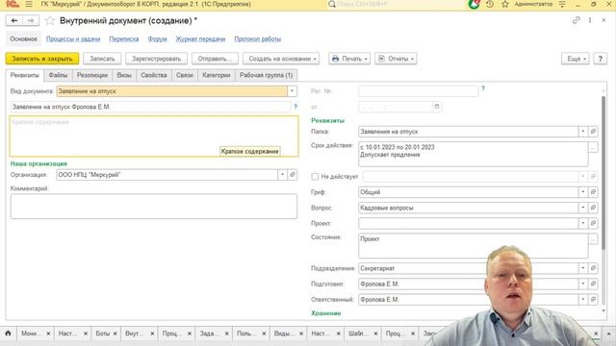Go forward with the right arrow
Viewport: 616px width, 346px height.
click(x=31, y=20)
